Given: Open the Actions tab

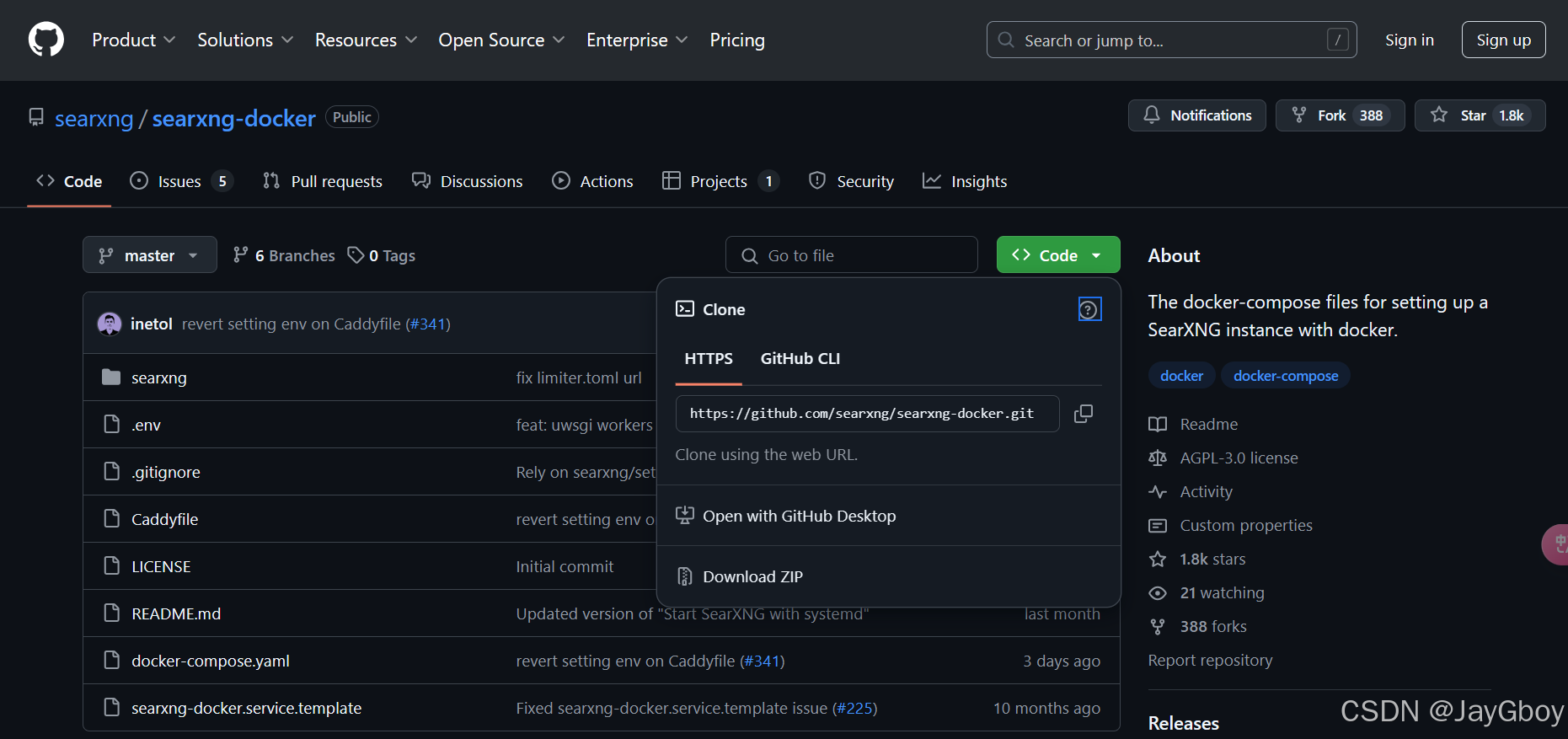Looking at the screenshot, I should tap(592, 181).
